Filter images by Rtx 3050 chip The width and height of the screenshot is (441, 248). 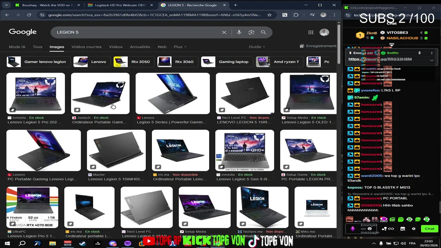(x=134, y=62)
